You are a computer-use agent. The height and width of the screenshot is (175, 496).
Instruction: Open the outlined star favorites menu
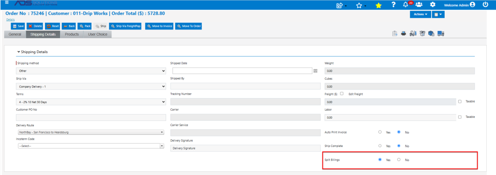coord(359,5)
